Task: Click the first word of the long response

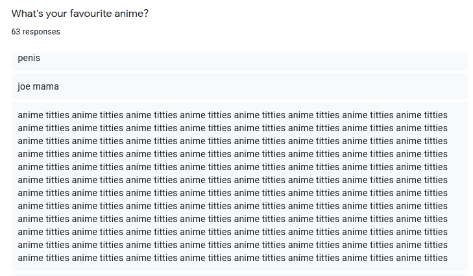Action: (30, 115)
